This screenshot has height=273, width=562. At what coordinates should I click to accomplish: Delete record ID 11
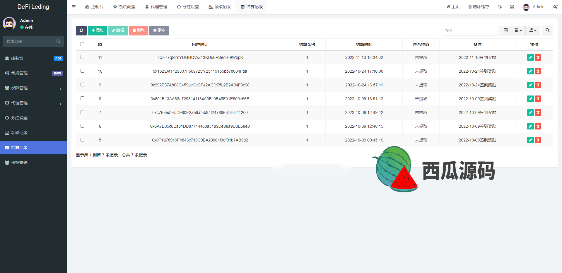click(x=538, y=57)
